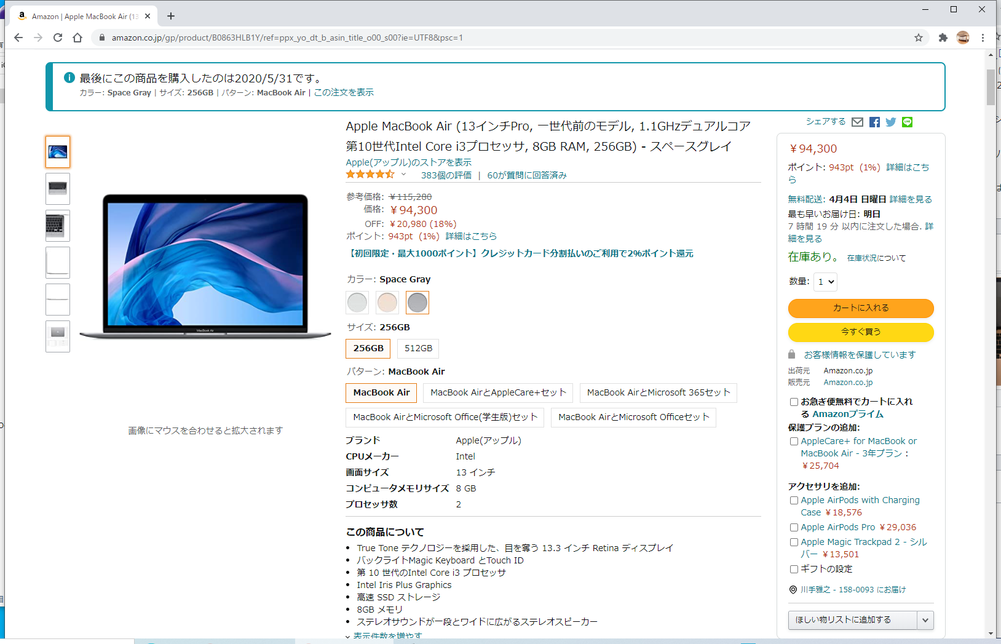Image resolution: width=1001 pixels, height=644 pixels.
Task: Click the カートに入れる add to cart button
Action: tap(860, 308)
